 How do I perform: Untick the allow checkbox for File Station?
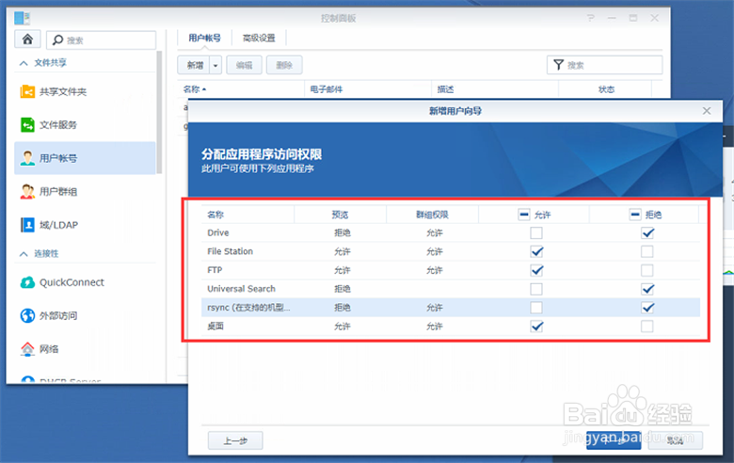(536, 251)
